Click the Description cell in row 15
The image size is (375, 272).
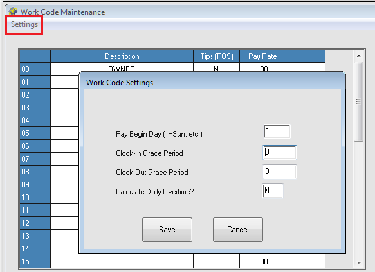(122, 262)
